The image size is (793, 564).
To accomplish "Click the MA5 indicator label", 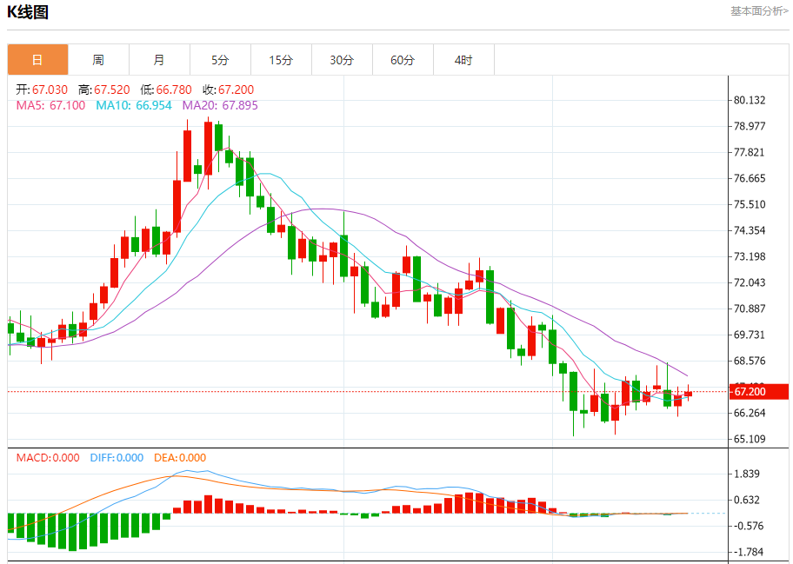I will point(51,105).
